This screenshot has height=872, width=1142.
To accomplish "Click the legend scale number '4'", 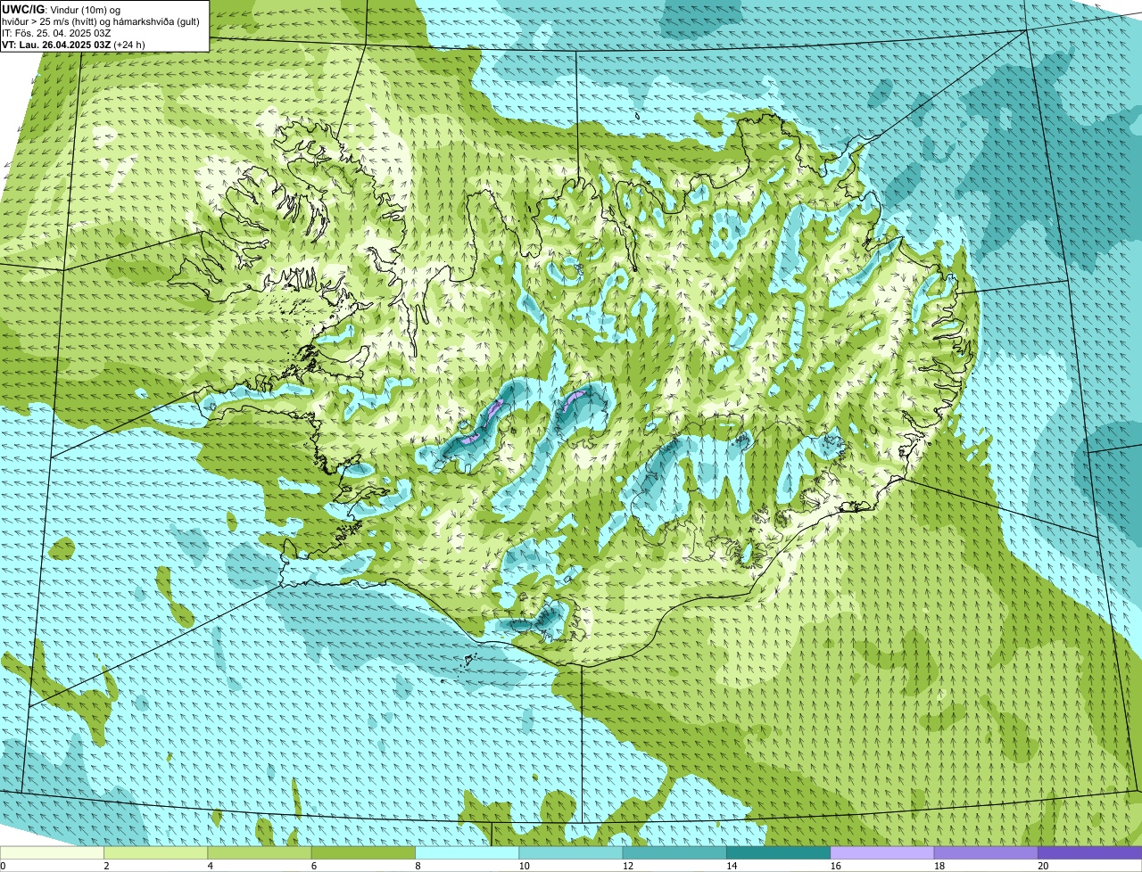I will [210, 866].
